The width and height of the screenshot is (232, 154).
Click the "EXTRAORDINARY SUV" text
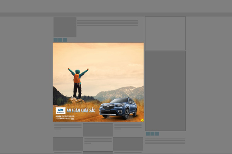(65, 119)
